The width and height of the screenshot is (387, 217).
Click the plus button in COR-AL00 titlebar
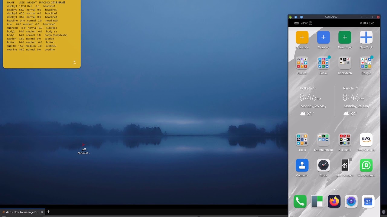tap(361, 17)
